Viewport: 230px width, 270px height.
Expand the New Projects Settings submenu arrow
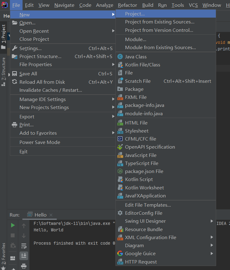point(113,107)
